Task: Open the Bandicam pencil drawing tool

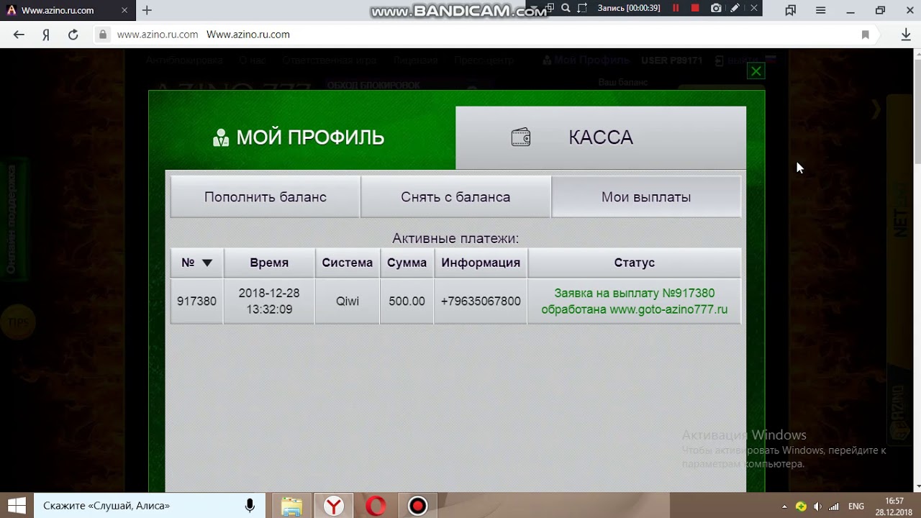Action: tap(735, 8)
